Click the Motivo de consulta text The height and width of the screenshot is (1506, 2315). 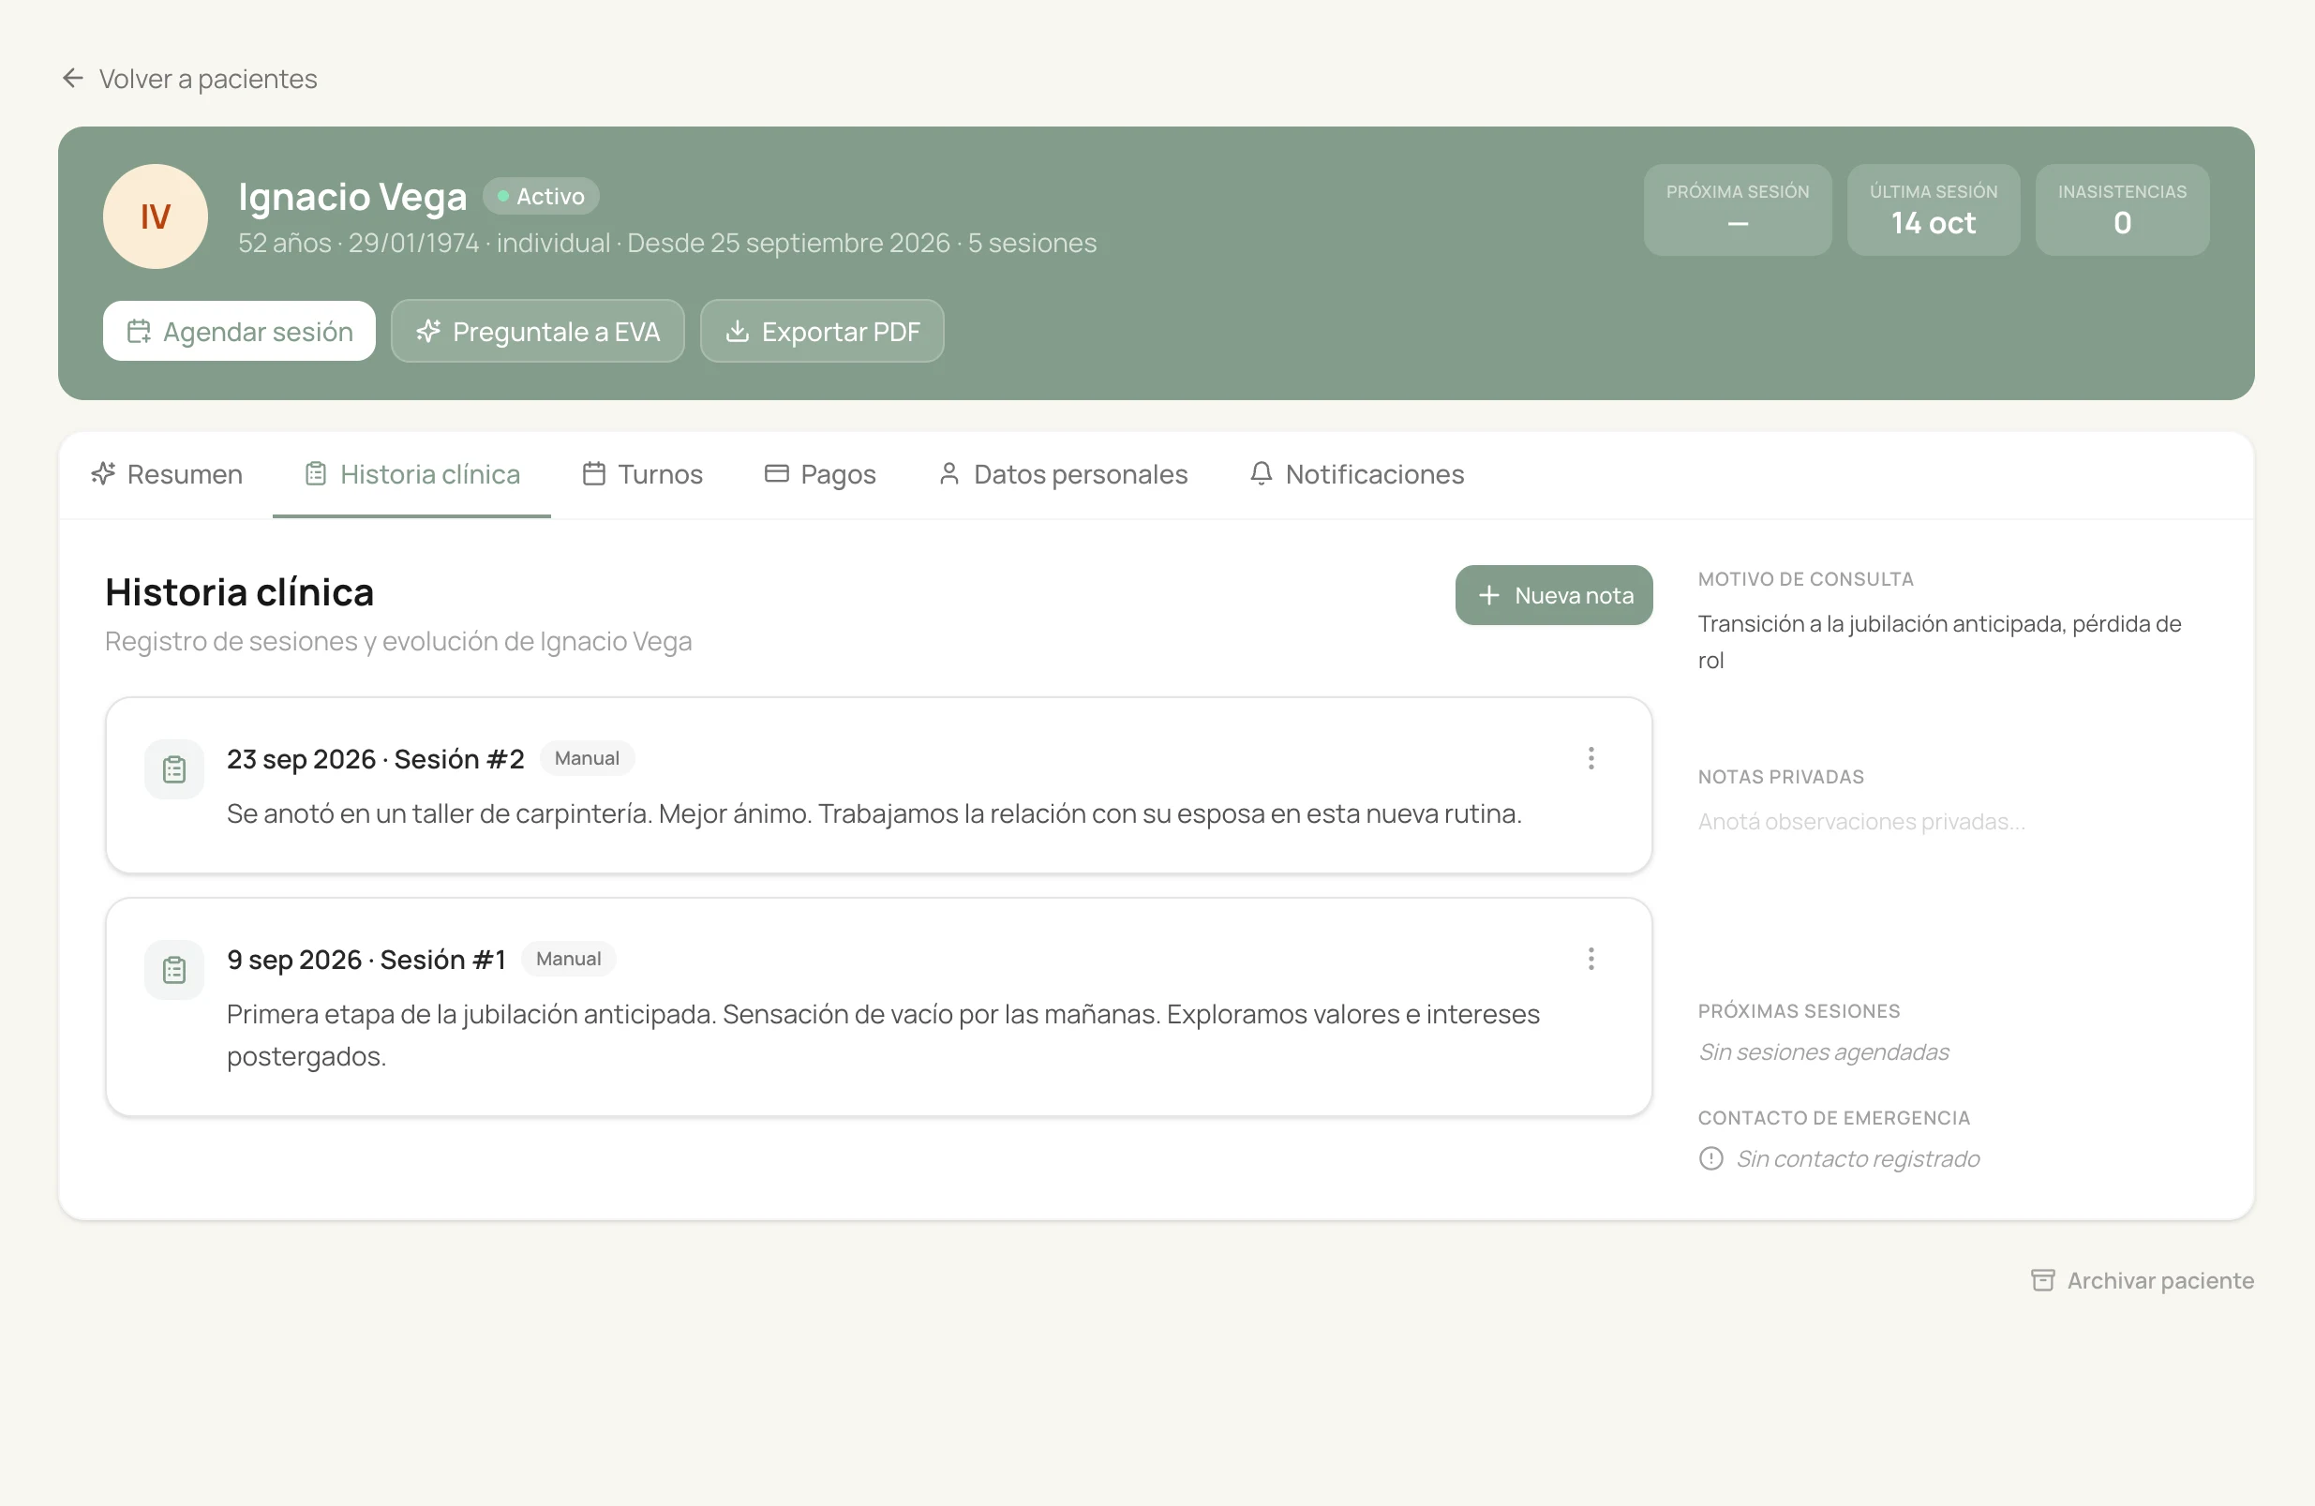[1940, 642]
